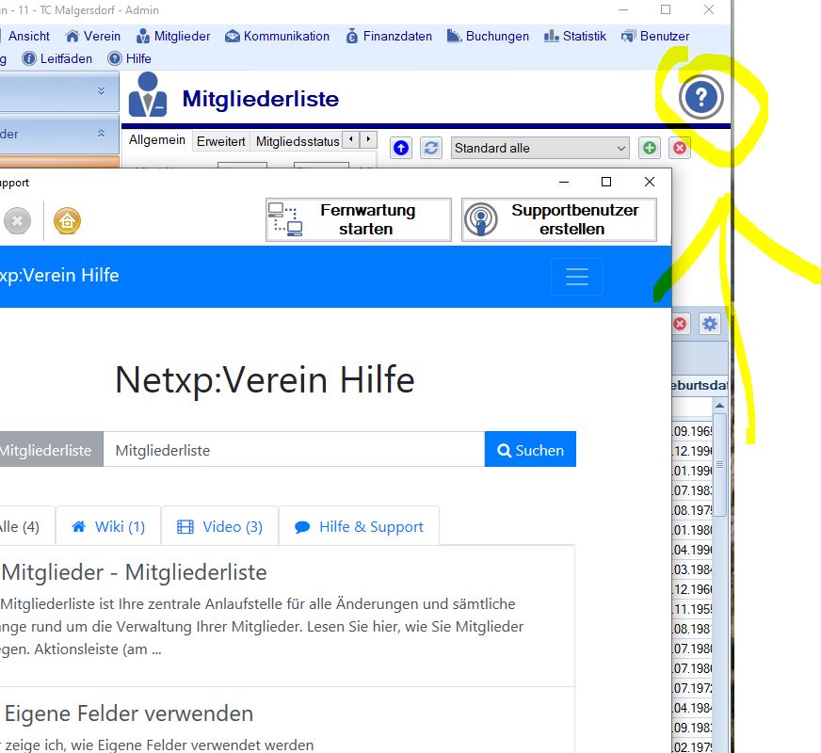This screenshot has width=821, height=753.
Task: Collapse the left sidebar panel chevron up
Action: pos(101,134)
